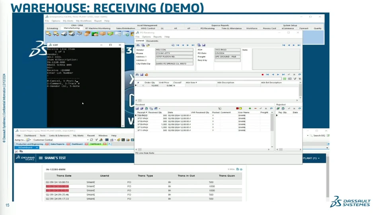Click first icon in Manufacturing module toolbar

click(x=49, y=33)
